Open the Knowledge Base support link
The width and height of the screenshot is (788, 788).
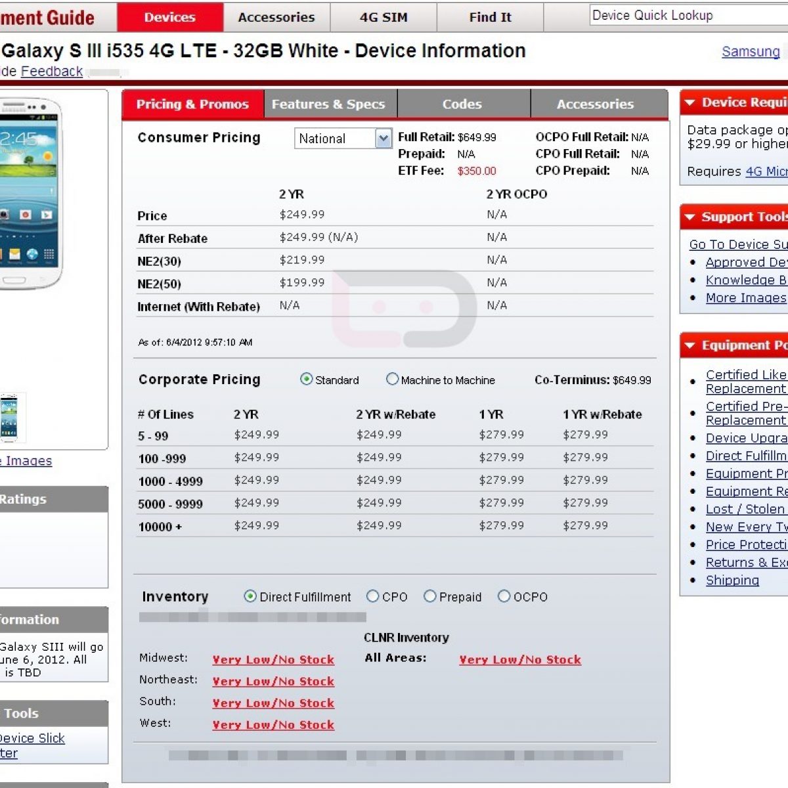(x=746, y=280)
